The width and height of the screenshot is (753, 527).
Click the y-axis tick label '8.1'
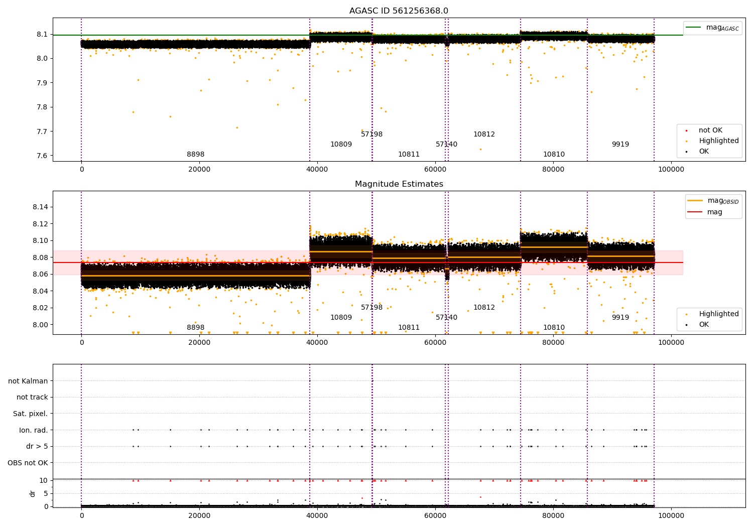(x=43, y=34)
